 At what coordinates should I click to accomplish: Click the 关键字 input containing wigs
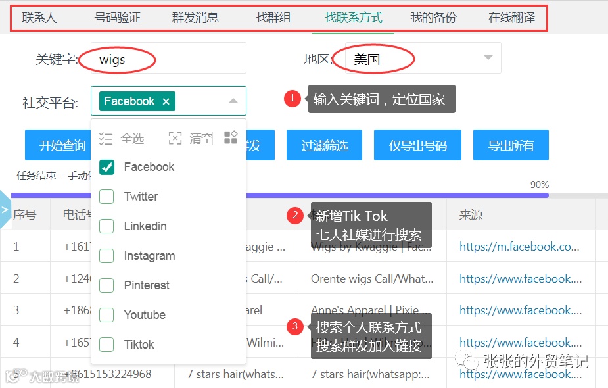168,58
